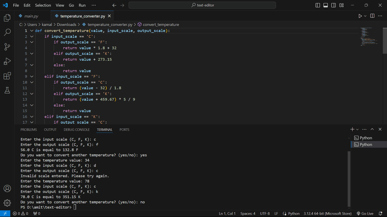Toggle the bottom panel visibility
Viewport: 387px width, 217px height.
(326, 5)
